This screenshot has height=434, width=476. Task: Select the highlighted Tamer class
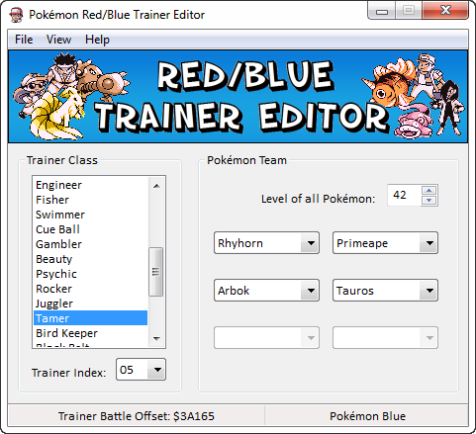pos(90,318)
